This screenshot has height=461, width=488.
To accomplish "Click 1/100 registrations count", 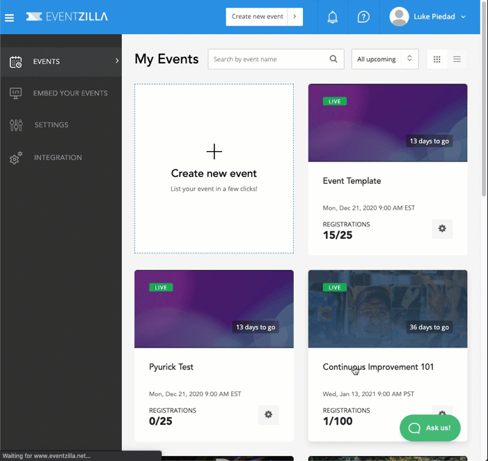I will pyautogui.click(x=338, y=421).
